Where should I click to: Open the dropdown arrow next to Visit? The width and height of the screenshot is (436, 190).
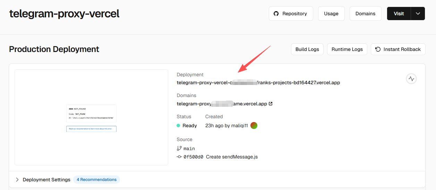click(x=418, y=14)
